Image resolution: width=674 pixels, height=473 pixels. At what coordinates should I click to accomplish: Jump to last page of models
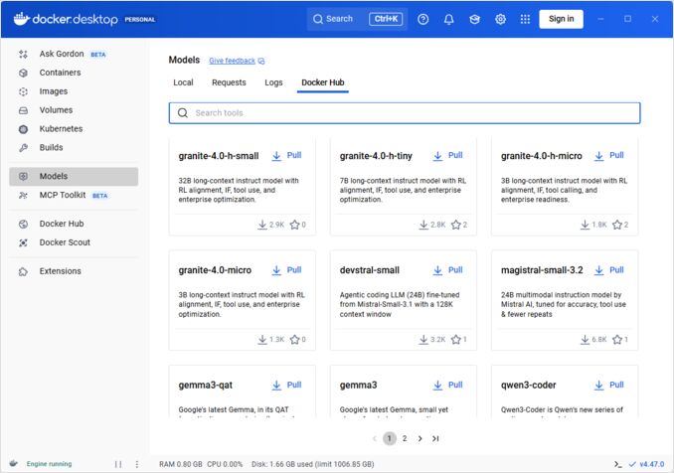coord(436,438)
